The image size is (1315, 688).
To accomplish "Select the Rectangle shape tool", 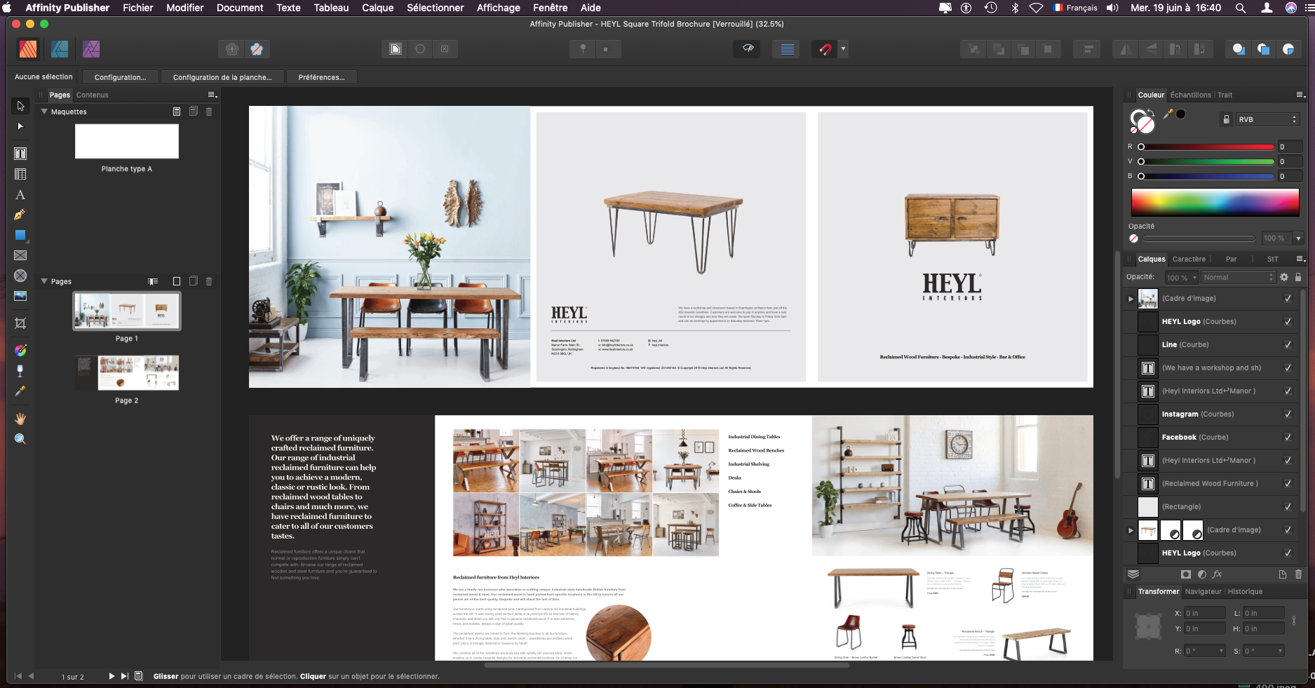I will pyautogui.click(x=20, y=235).
